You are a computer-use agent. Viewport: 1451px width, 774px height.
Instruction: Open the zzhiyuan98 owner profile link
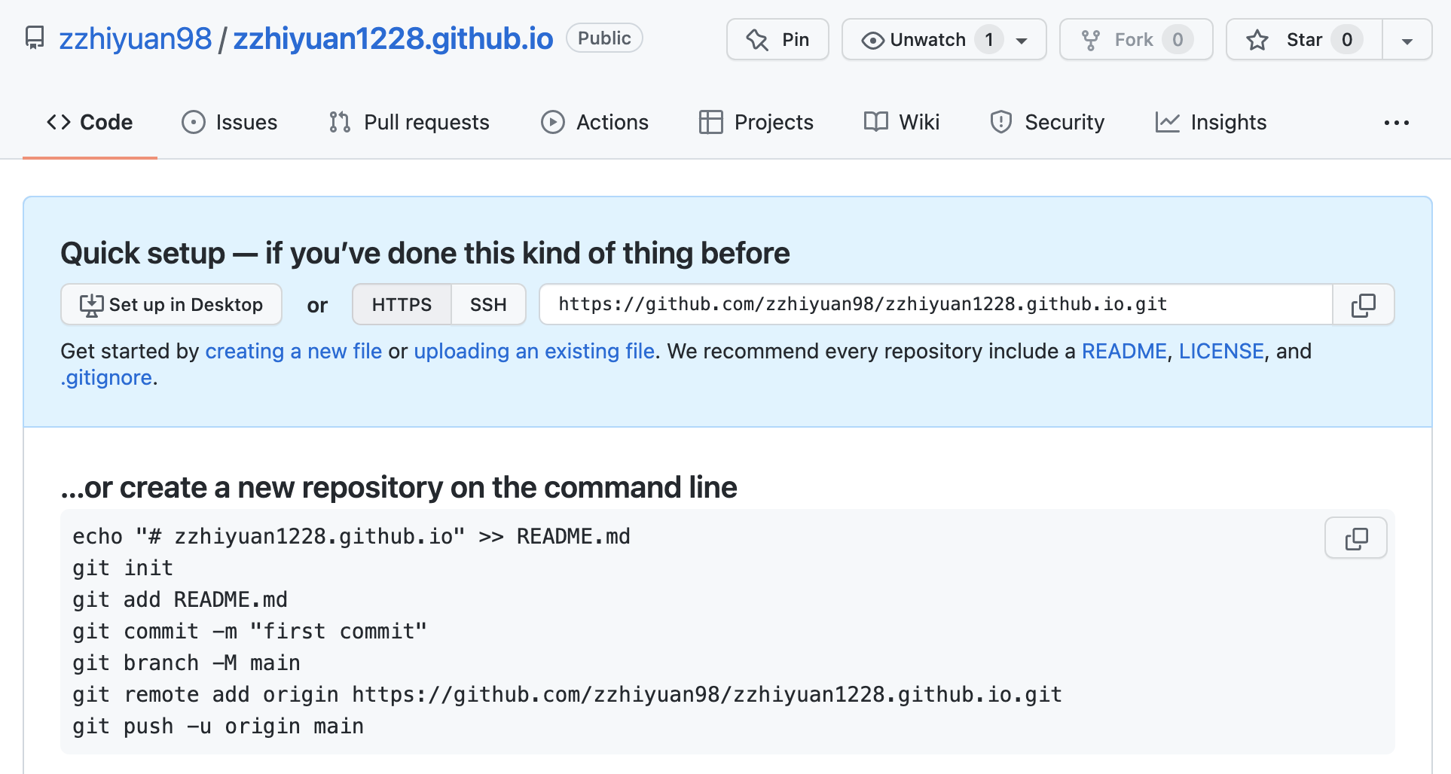(x=136, y=38)
